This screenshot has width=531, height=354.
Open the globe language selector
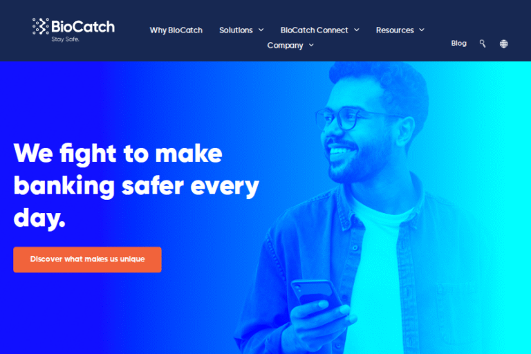point(503,44)
